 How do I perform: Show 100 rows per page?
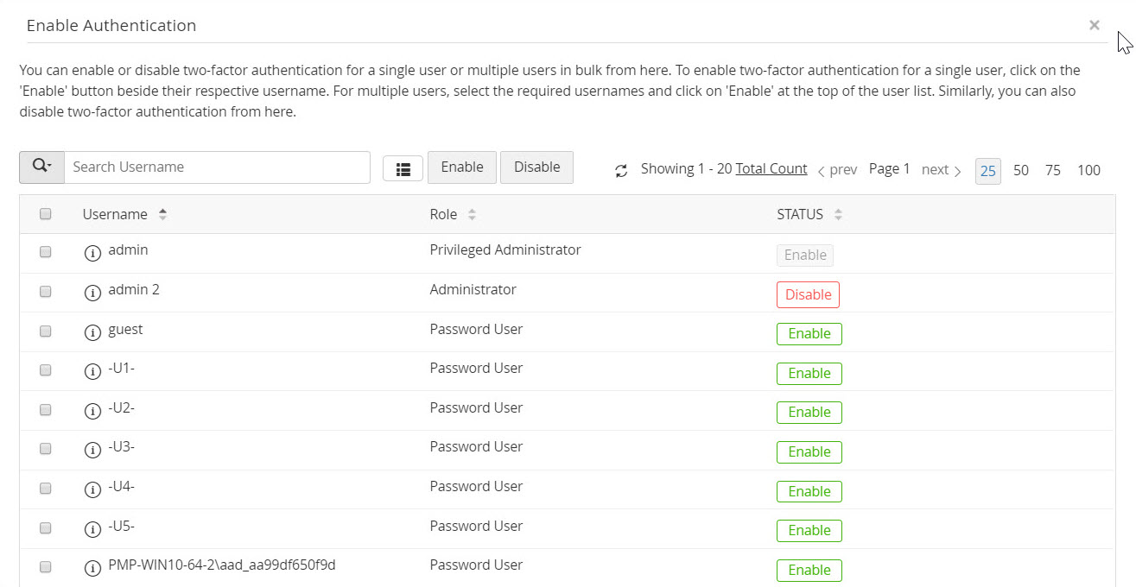(x=1088, y=170)
